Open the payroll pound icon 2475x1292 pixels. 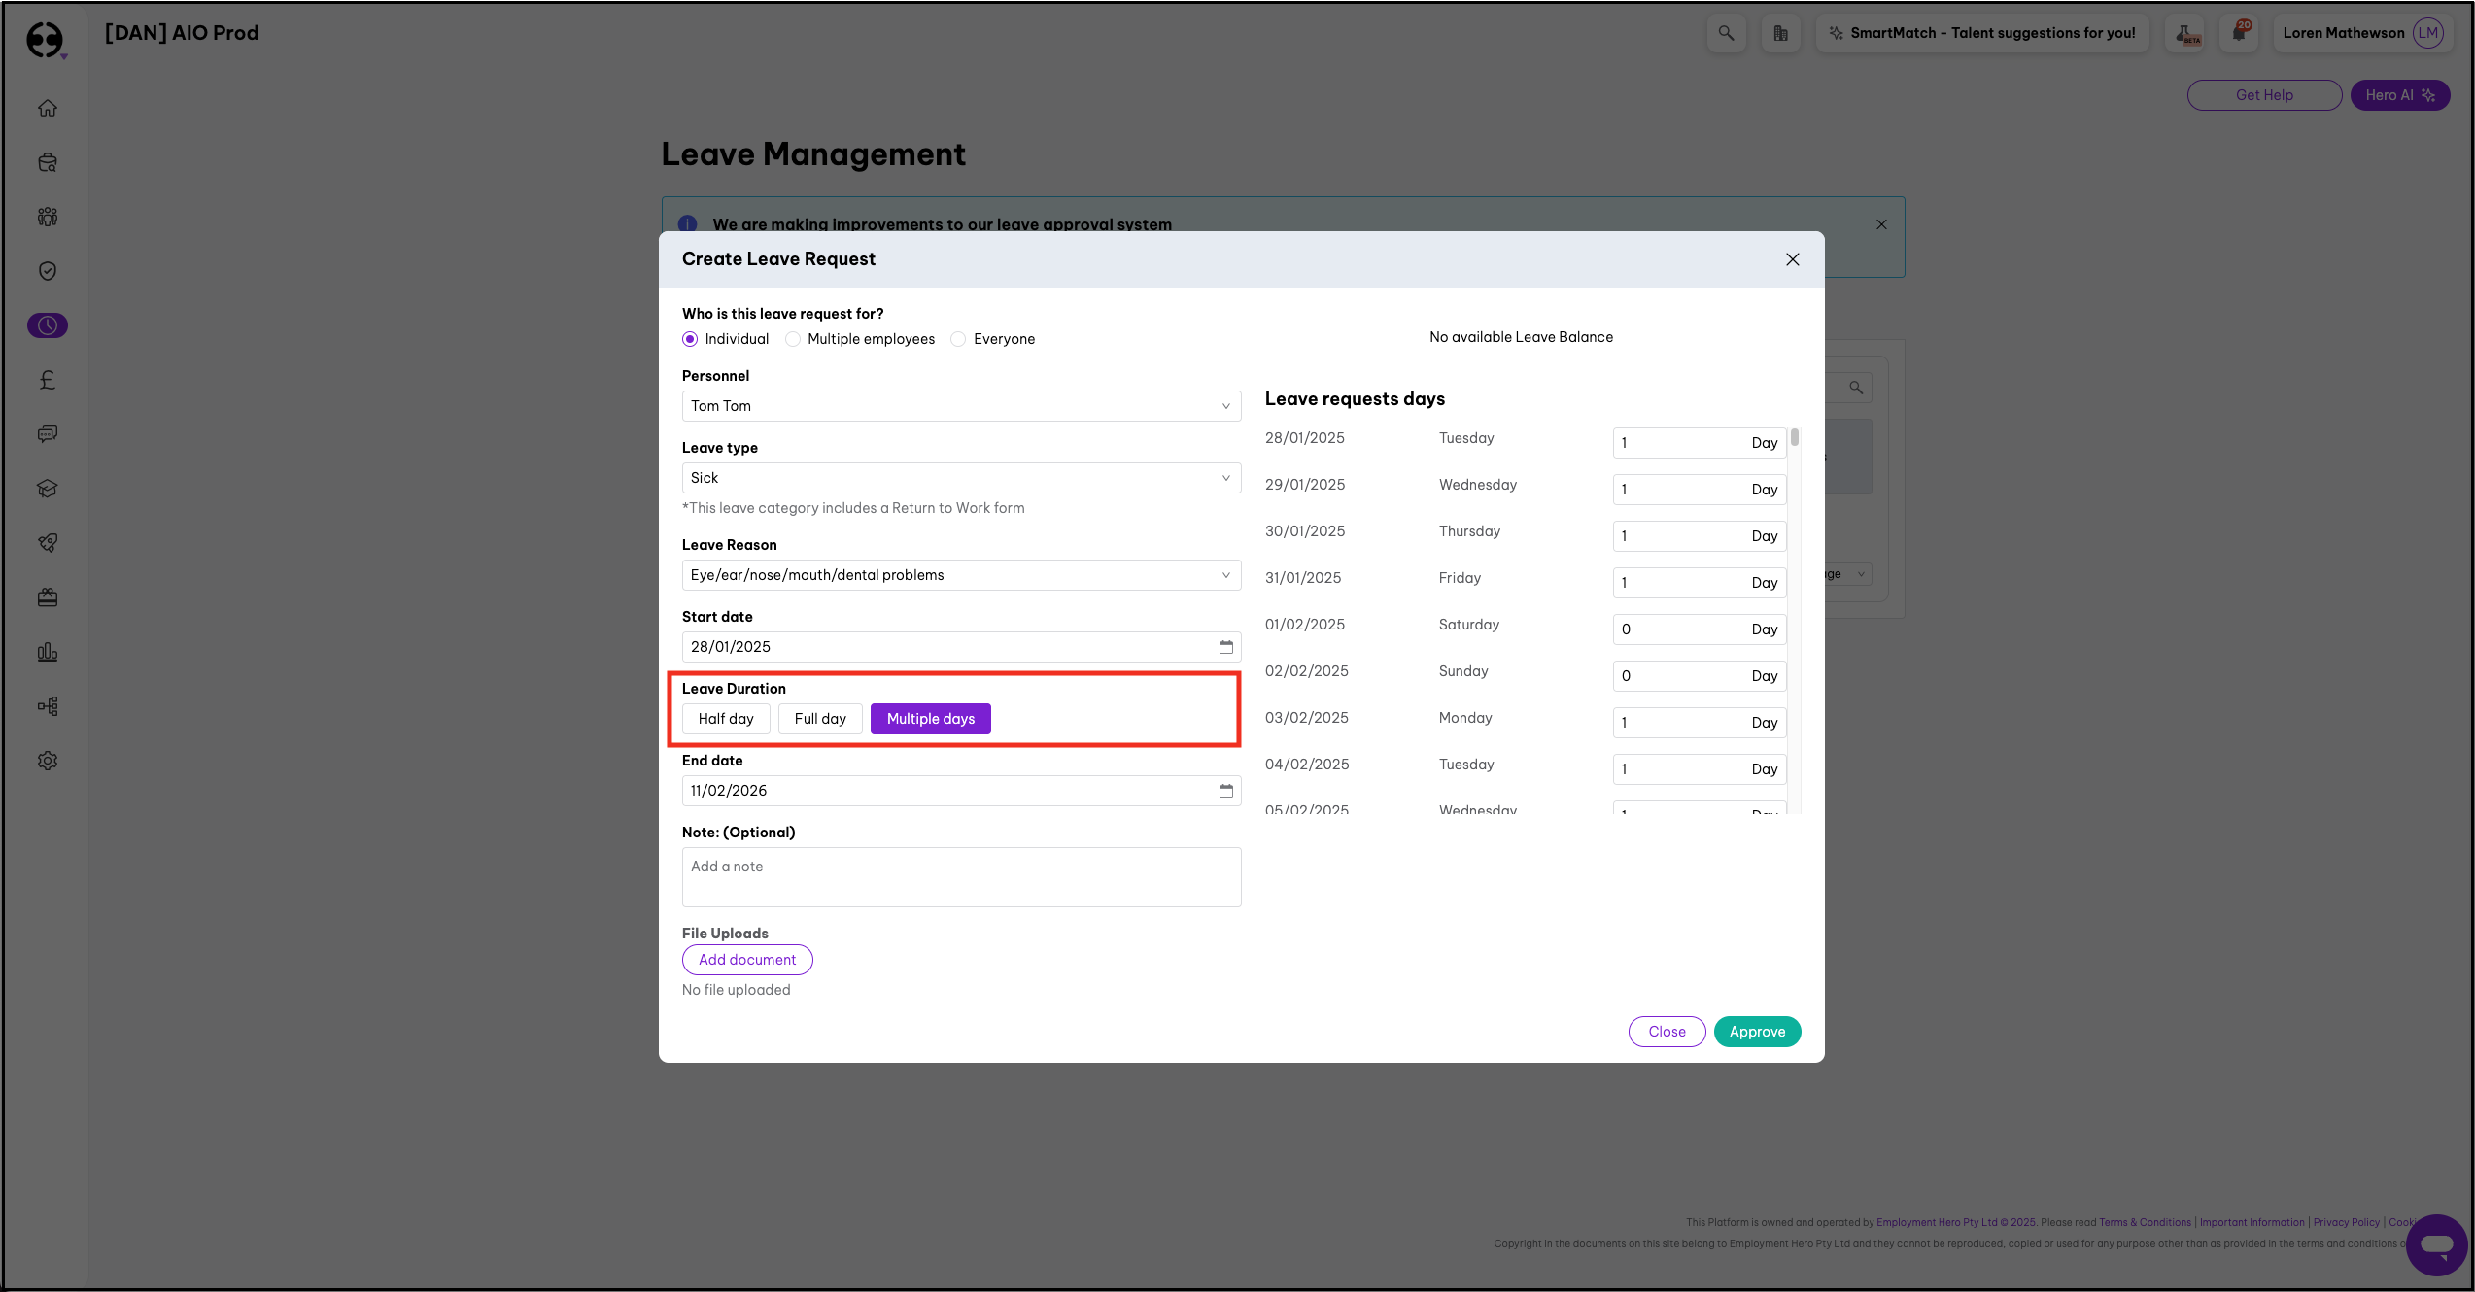(x=48, y=380)
